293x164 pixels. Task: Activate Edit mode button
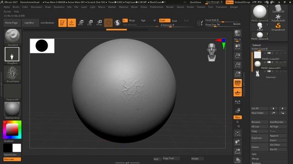[62, 23]
